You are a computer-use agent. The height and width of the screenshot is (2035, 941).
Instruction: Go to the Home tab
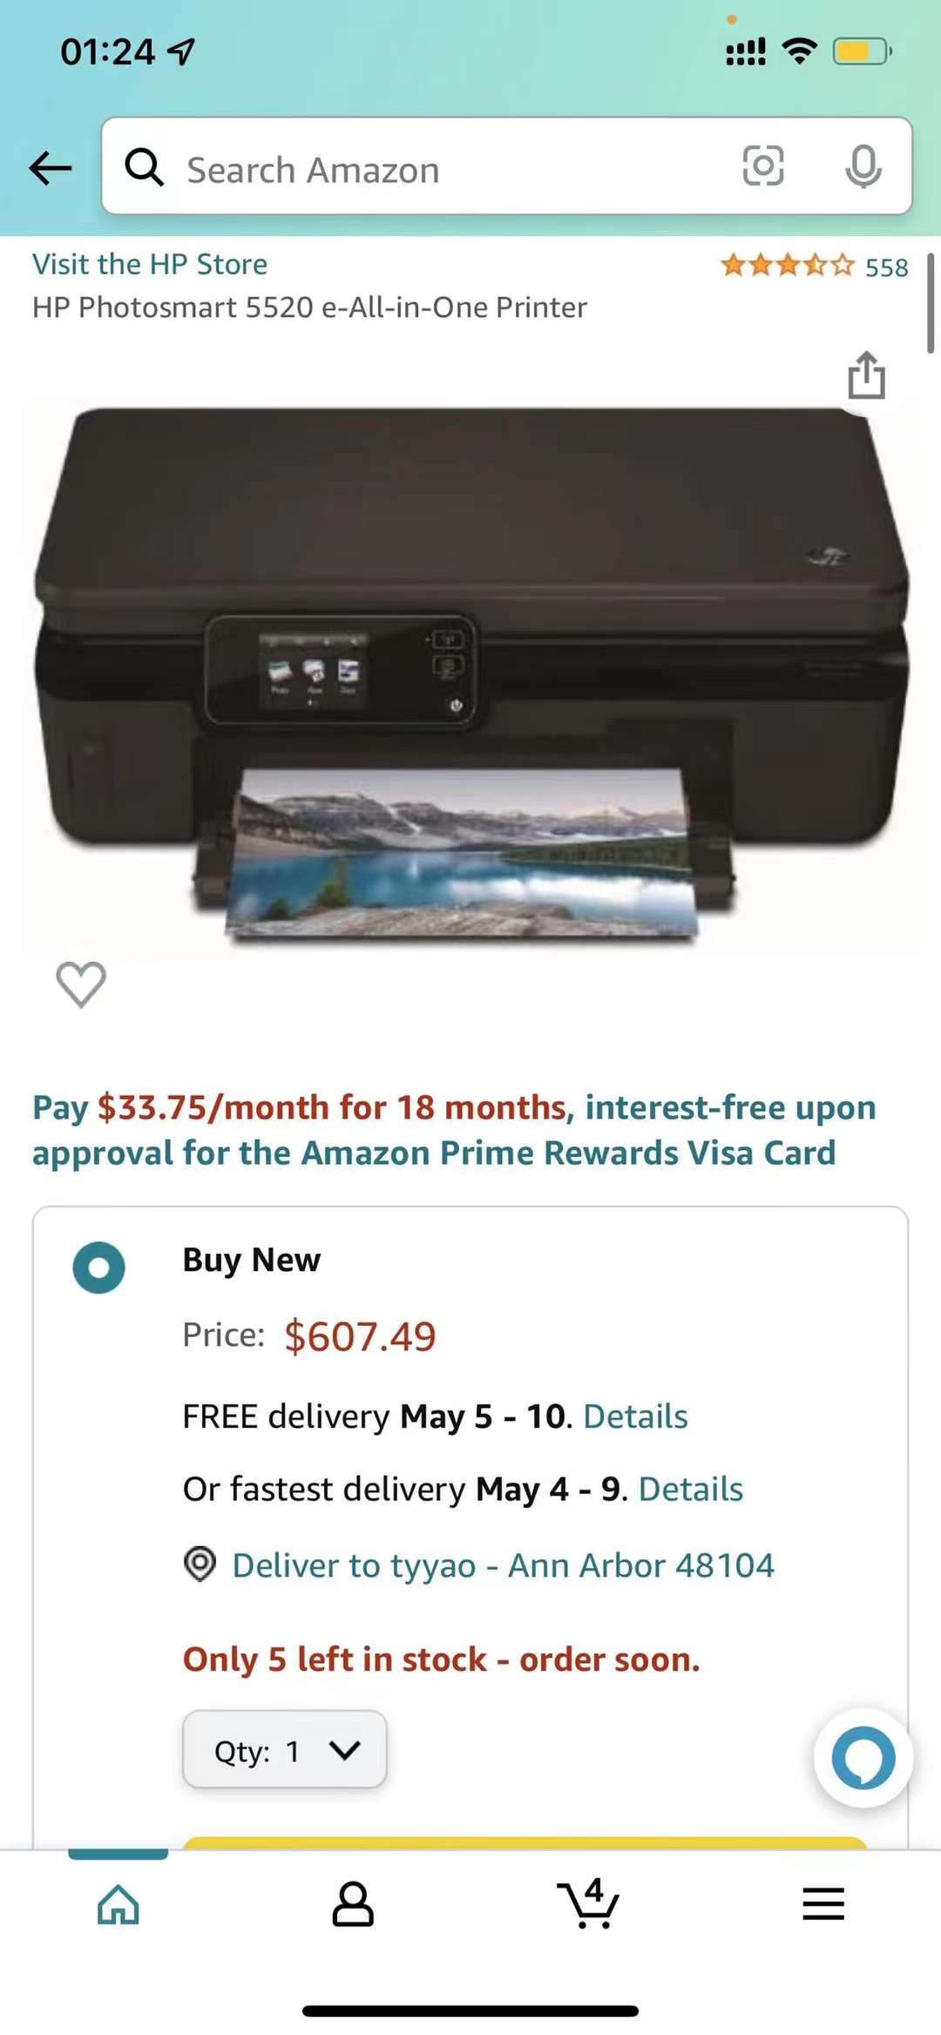coord(118,1903)
